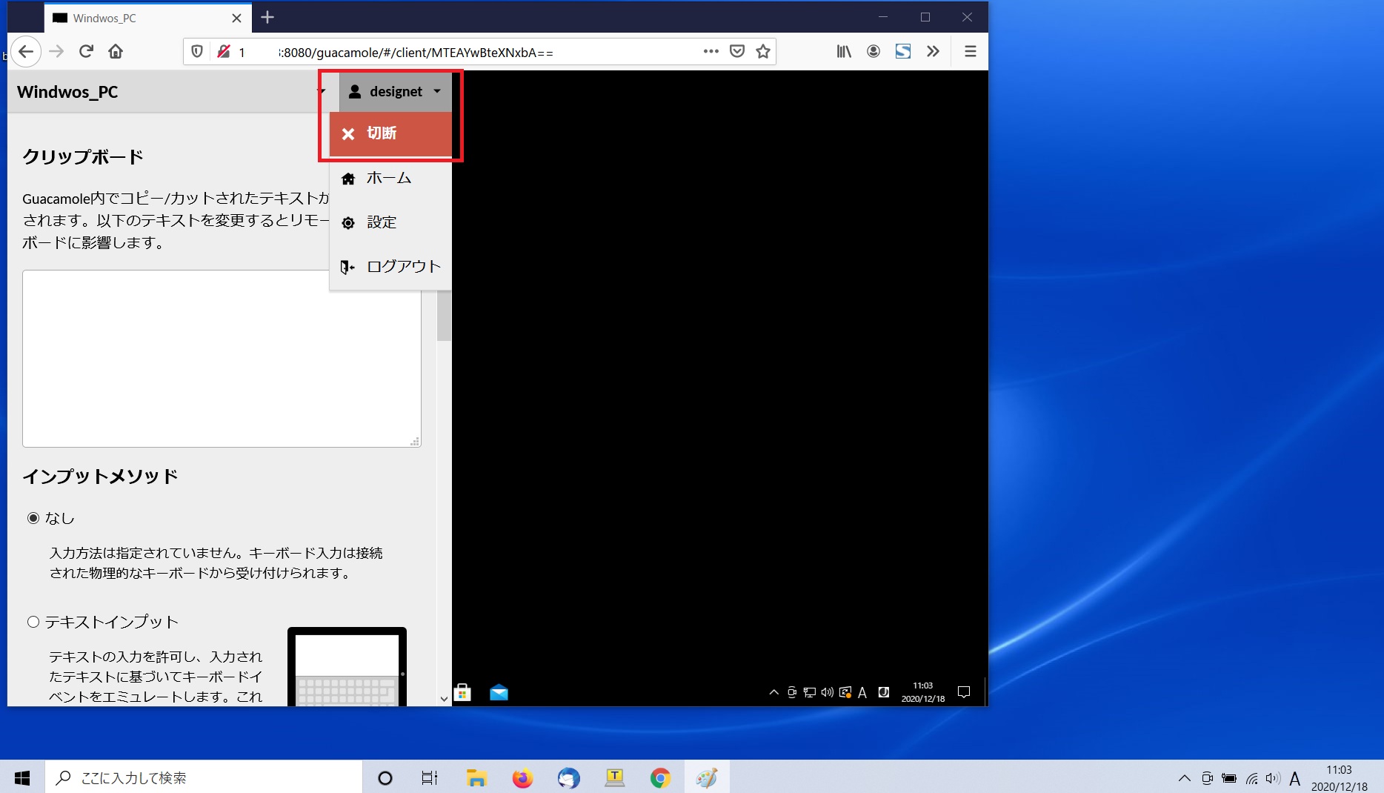Save page to Pocket
This screenshot has height=793, width=1384.
pyautogui.click(x=737, y=51)
